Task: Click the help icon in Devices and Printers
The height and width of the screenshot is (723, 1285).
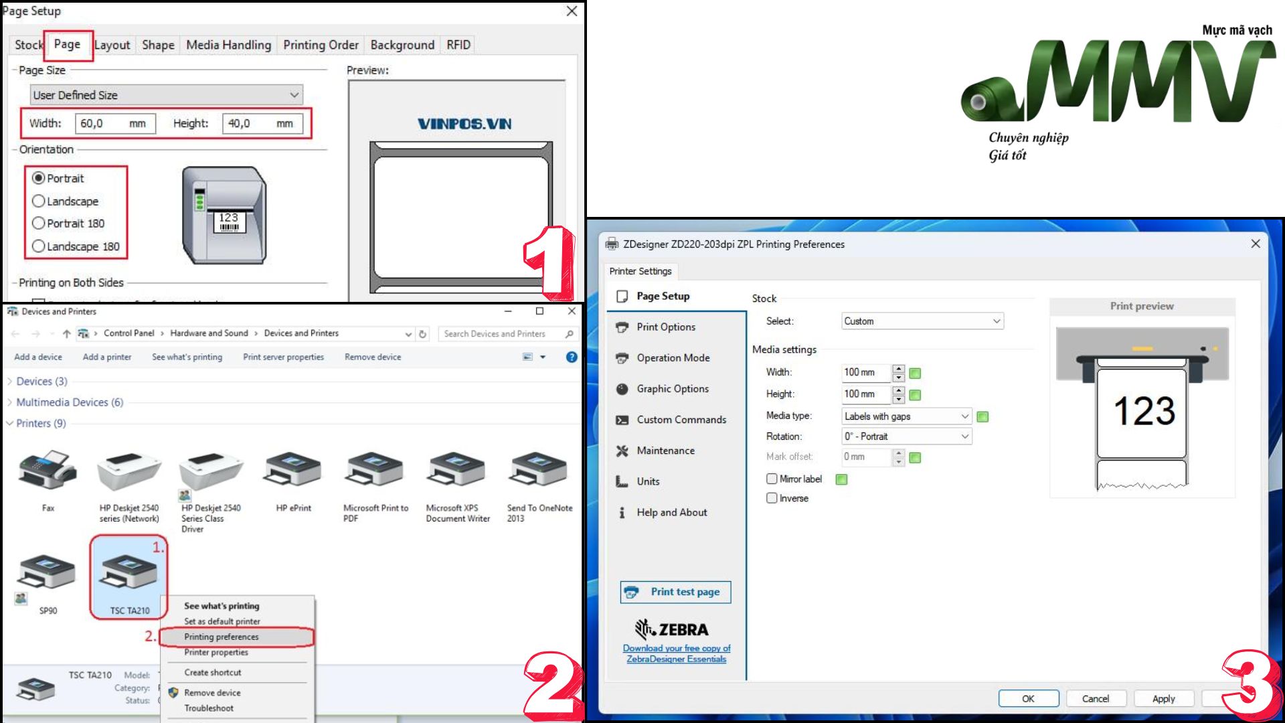Action: pos(572,357)
